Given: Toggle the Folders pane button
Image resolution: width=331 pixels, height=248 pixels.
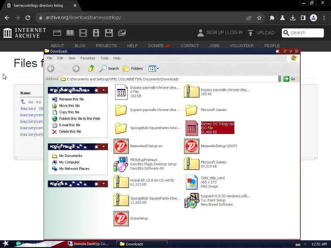Looking at the screenshot, I should point(133,68).
